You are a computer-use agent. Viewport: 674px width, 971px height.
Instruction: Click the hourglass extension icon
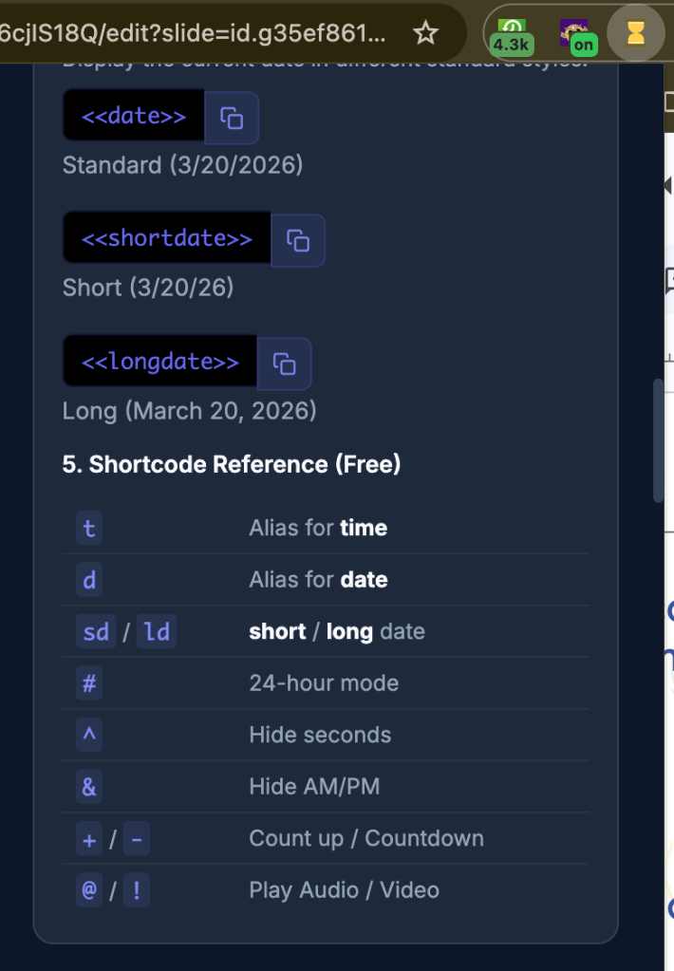coord(635,34)
